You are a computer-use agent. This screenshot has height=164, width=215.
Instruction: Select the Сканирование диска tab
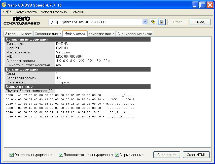[x=134, y=34]
